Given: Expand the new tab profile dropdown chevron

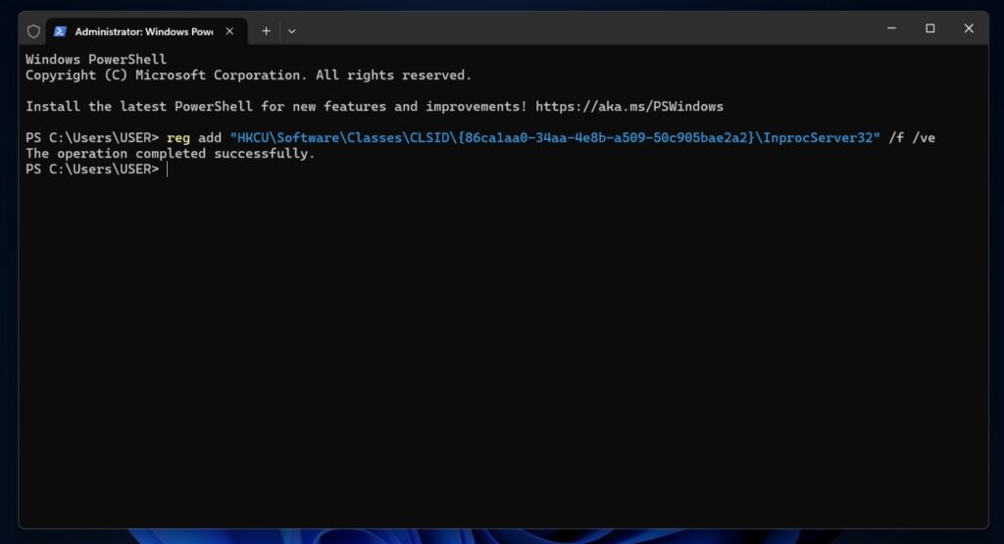Looking at the screenshot, I should (x=291, y=30).
